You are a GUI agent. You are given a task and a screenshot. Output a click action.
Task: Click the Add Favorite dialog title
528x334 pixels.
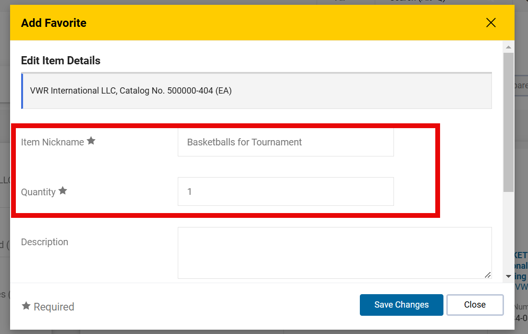tap(54, 23)
